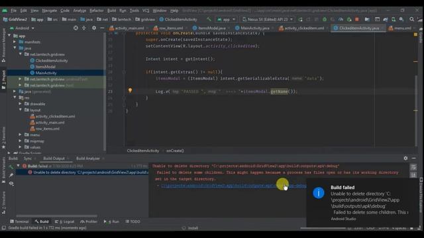Click the gridview breadcrumb in navigation bar
Screen dimensions: 424x238
pyautogui.click(x=146, y=19)
